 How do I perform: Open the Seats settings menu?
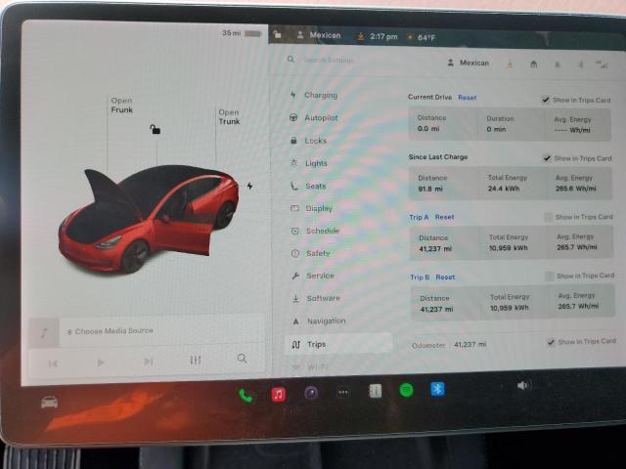click(x=308, y=187)
